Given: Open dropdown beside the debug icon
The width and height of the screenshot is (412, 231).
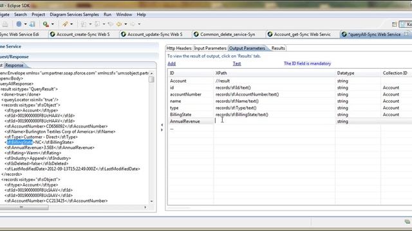Looking at the screenshot, I should tap(26, 24).
